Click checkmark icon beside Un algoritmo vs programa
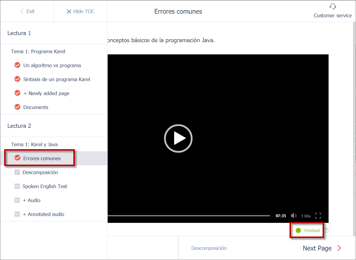356x260 pixels. coord(18,65)
